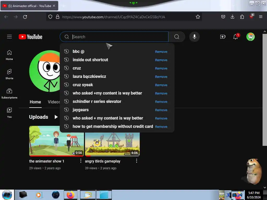Open Shorts in sidebar
The width and height of the screenshot is (267, 200).
pyautogui.click(x=9, y=74)
